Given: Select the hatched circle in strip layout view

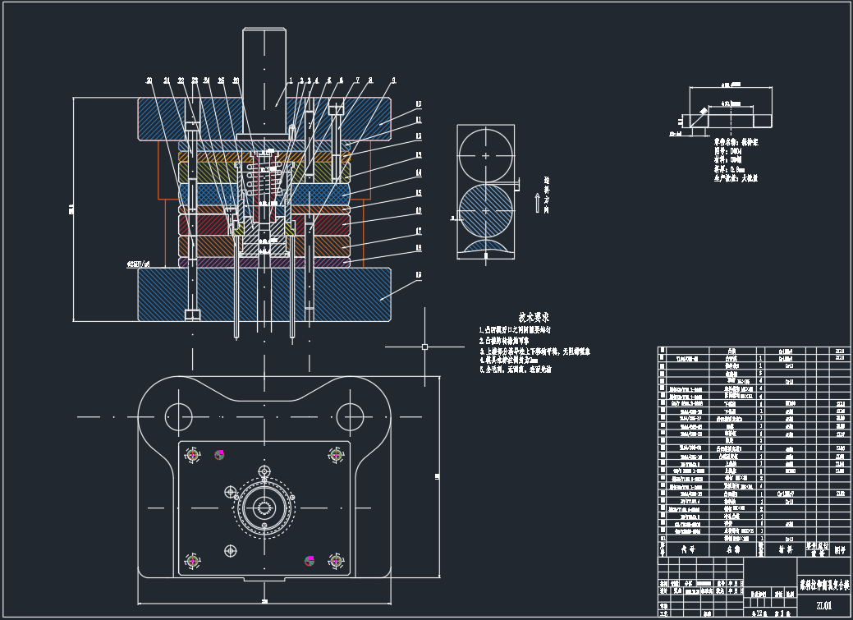Looking at the screenshot, I should (x=486, y=211).
